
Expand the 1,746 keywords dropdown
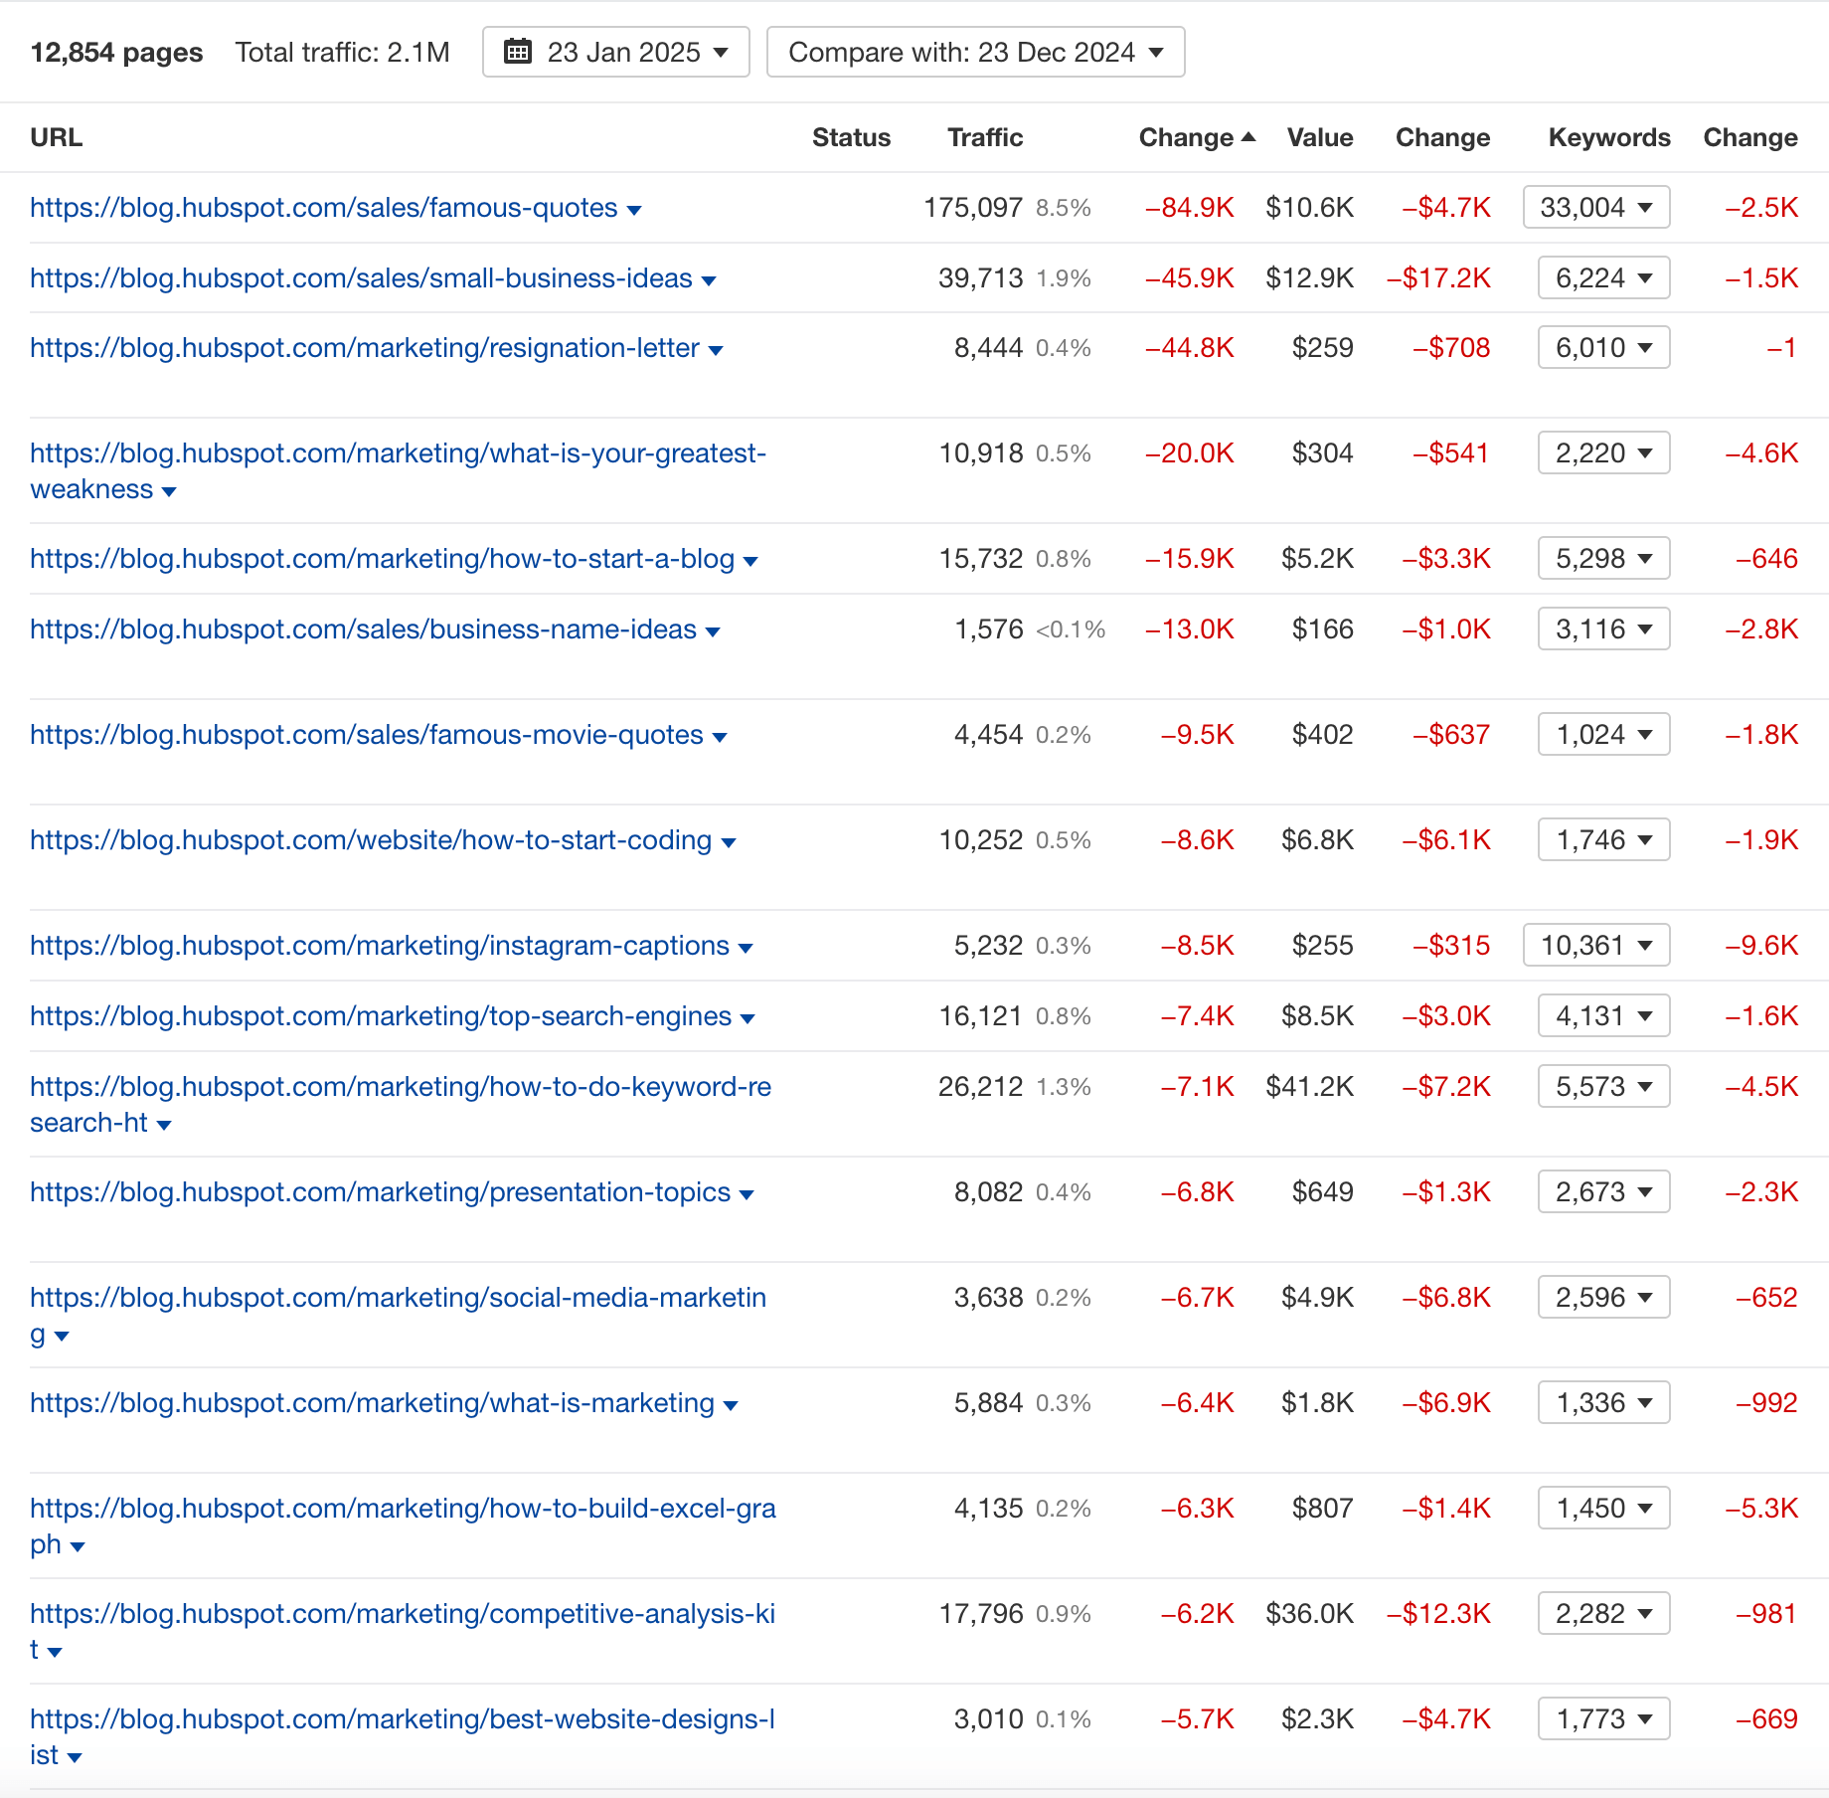1603,839
